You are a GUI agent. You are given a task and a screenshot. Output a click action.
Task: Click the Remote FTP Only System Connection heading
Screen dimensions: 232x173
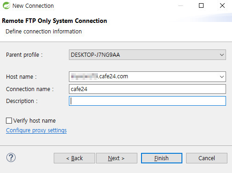pyautogui.click(x=54, y=21)
